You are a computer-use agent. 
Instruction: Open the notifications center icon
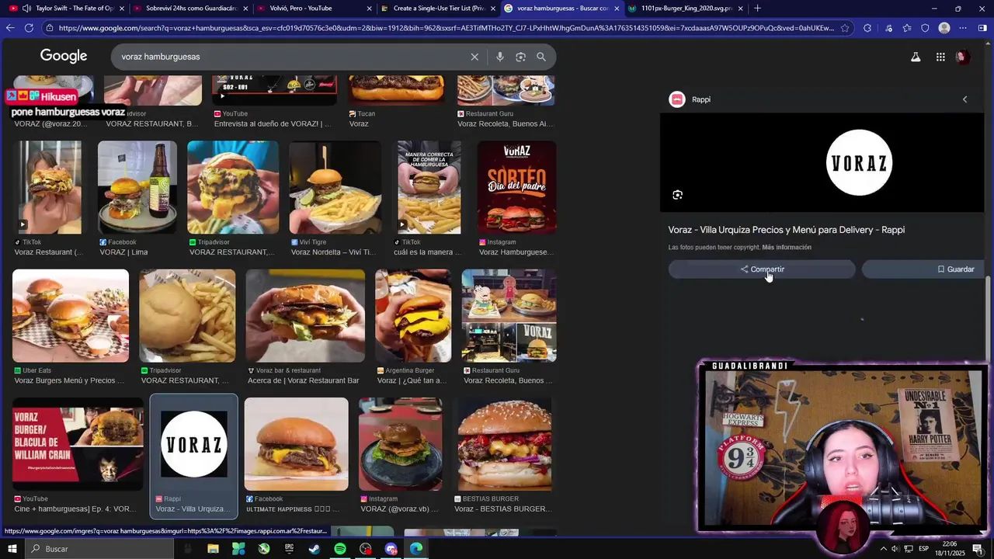tap(978, 549)
